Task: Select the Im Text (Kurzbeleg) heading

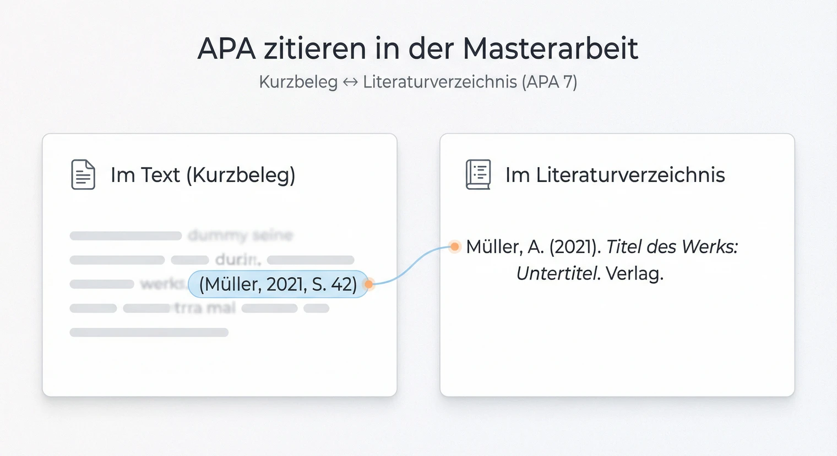Action: click(x=203, y=174)
